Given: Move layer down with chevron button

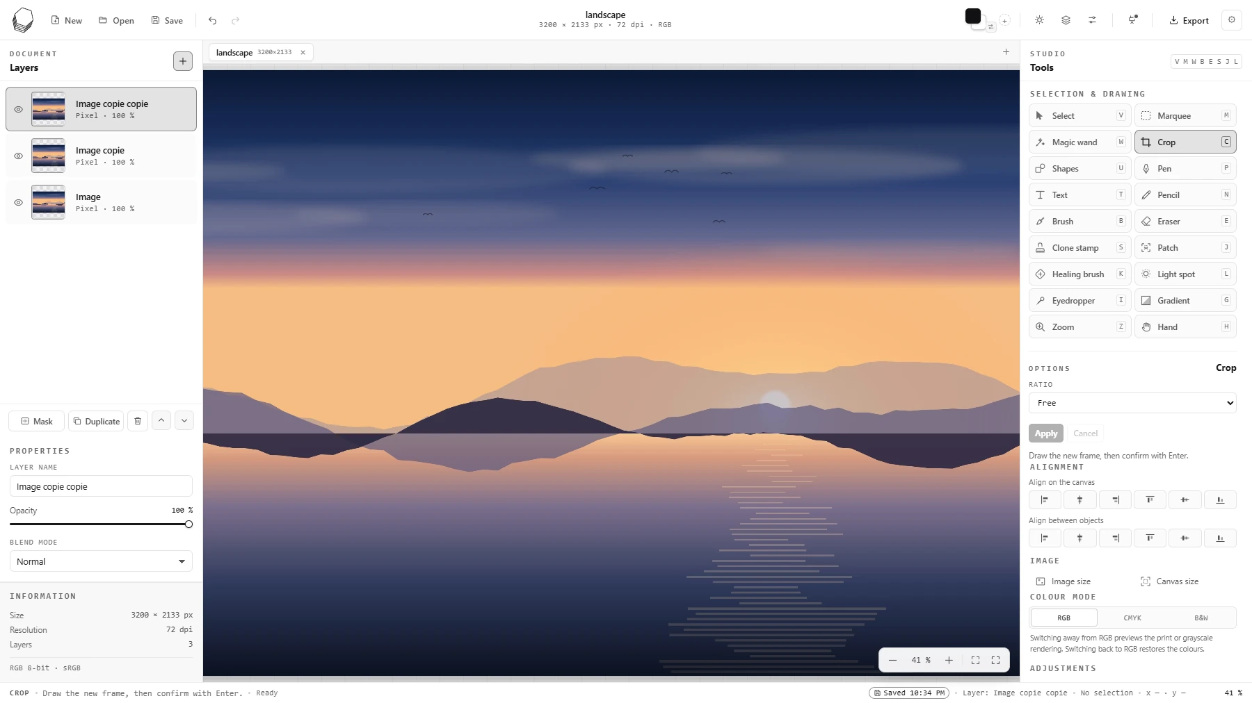Looking at the screenshot, I should tap(184, 420).
